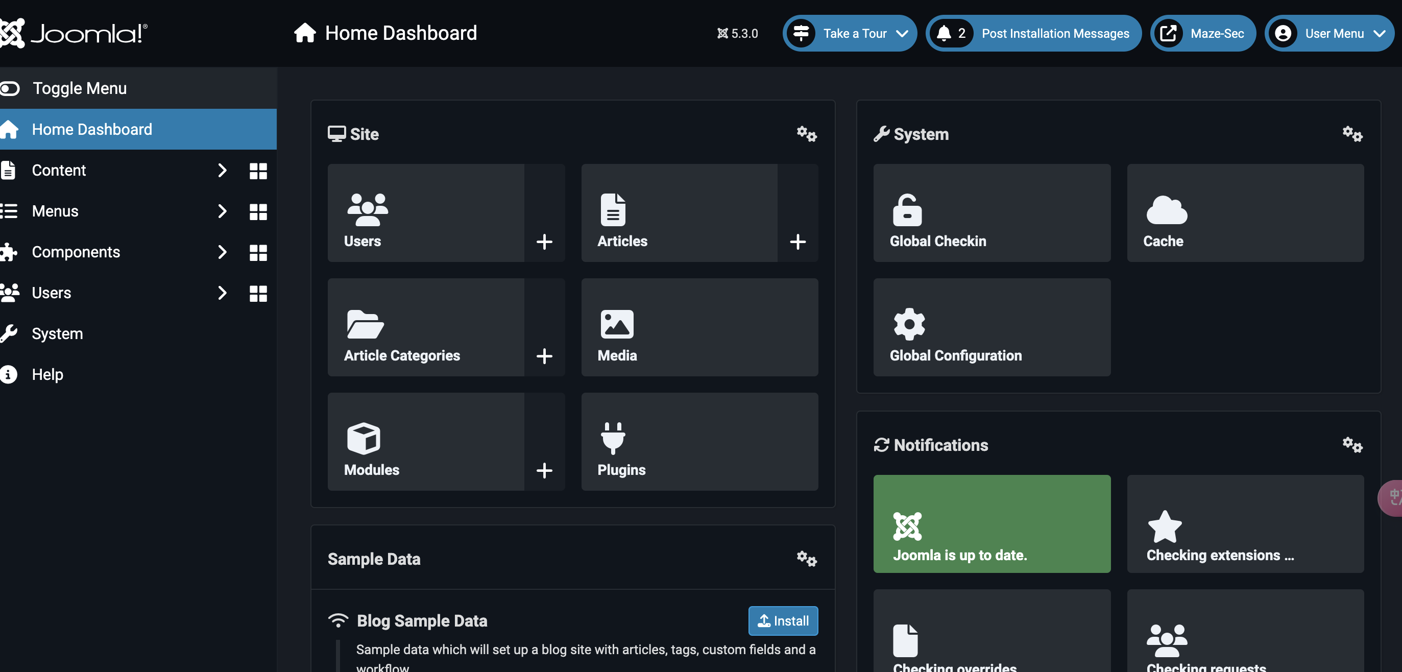Click the Checking requests users tile
This screenshot has width=1402, height=672.
(x=1245, y=631)
